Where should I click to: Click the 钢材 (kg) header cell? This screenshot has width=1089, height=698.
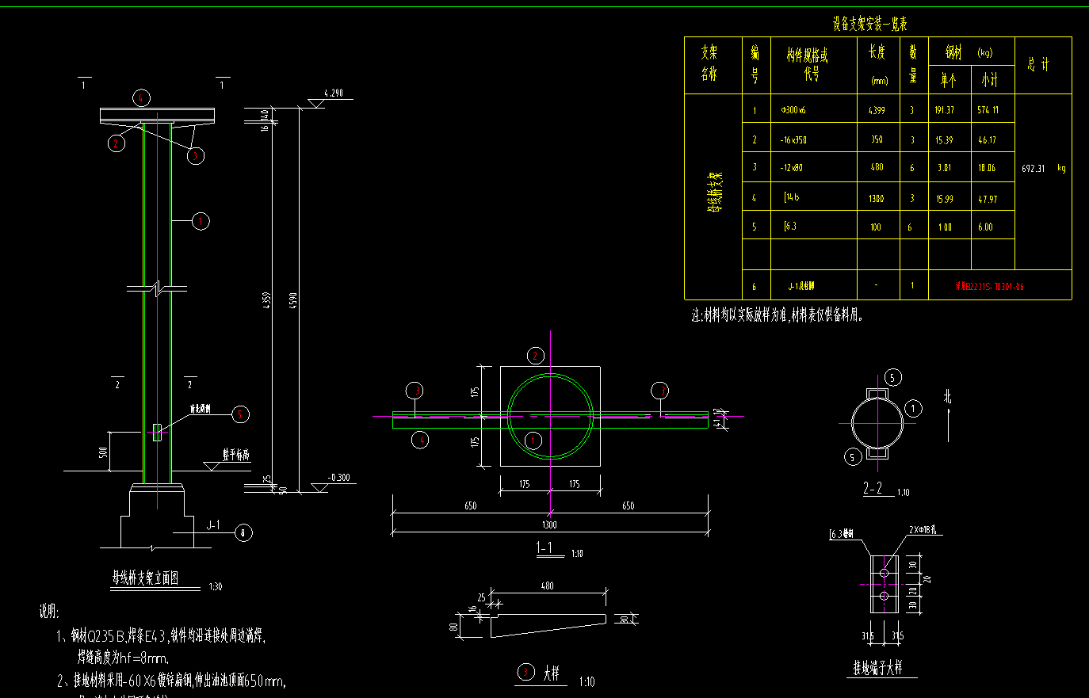[x=969, y=52]
